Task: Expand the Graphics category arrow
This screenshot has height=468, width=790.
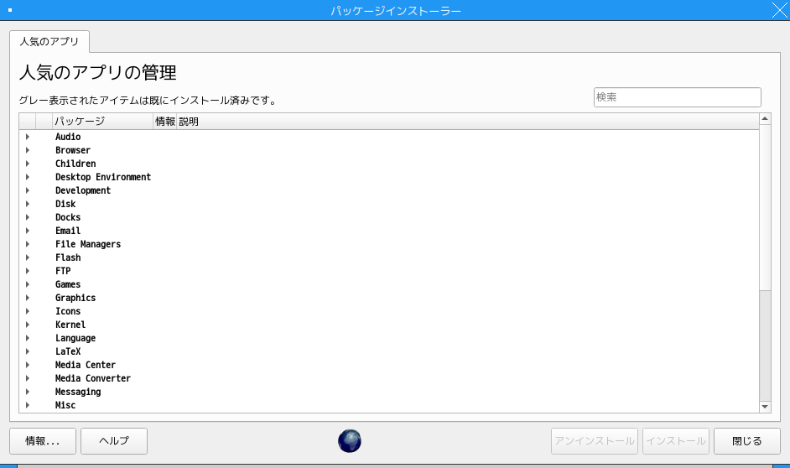Action: [27, 298]
